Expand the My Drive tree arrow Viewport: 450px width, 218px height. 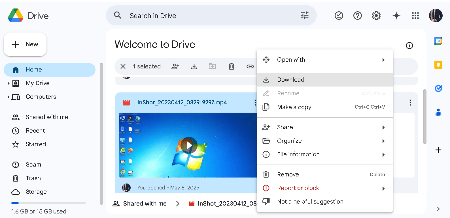(9, 83)
